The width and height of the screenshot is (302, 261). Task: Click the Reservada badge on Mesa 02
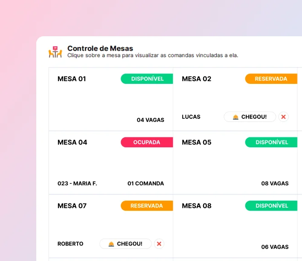pyautogui.click(x=271, y=79)
